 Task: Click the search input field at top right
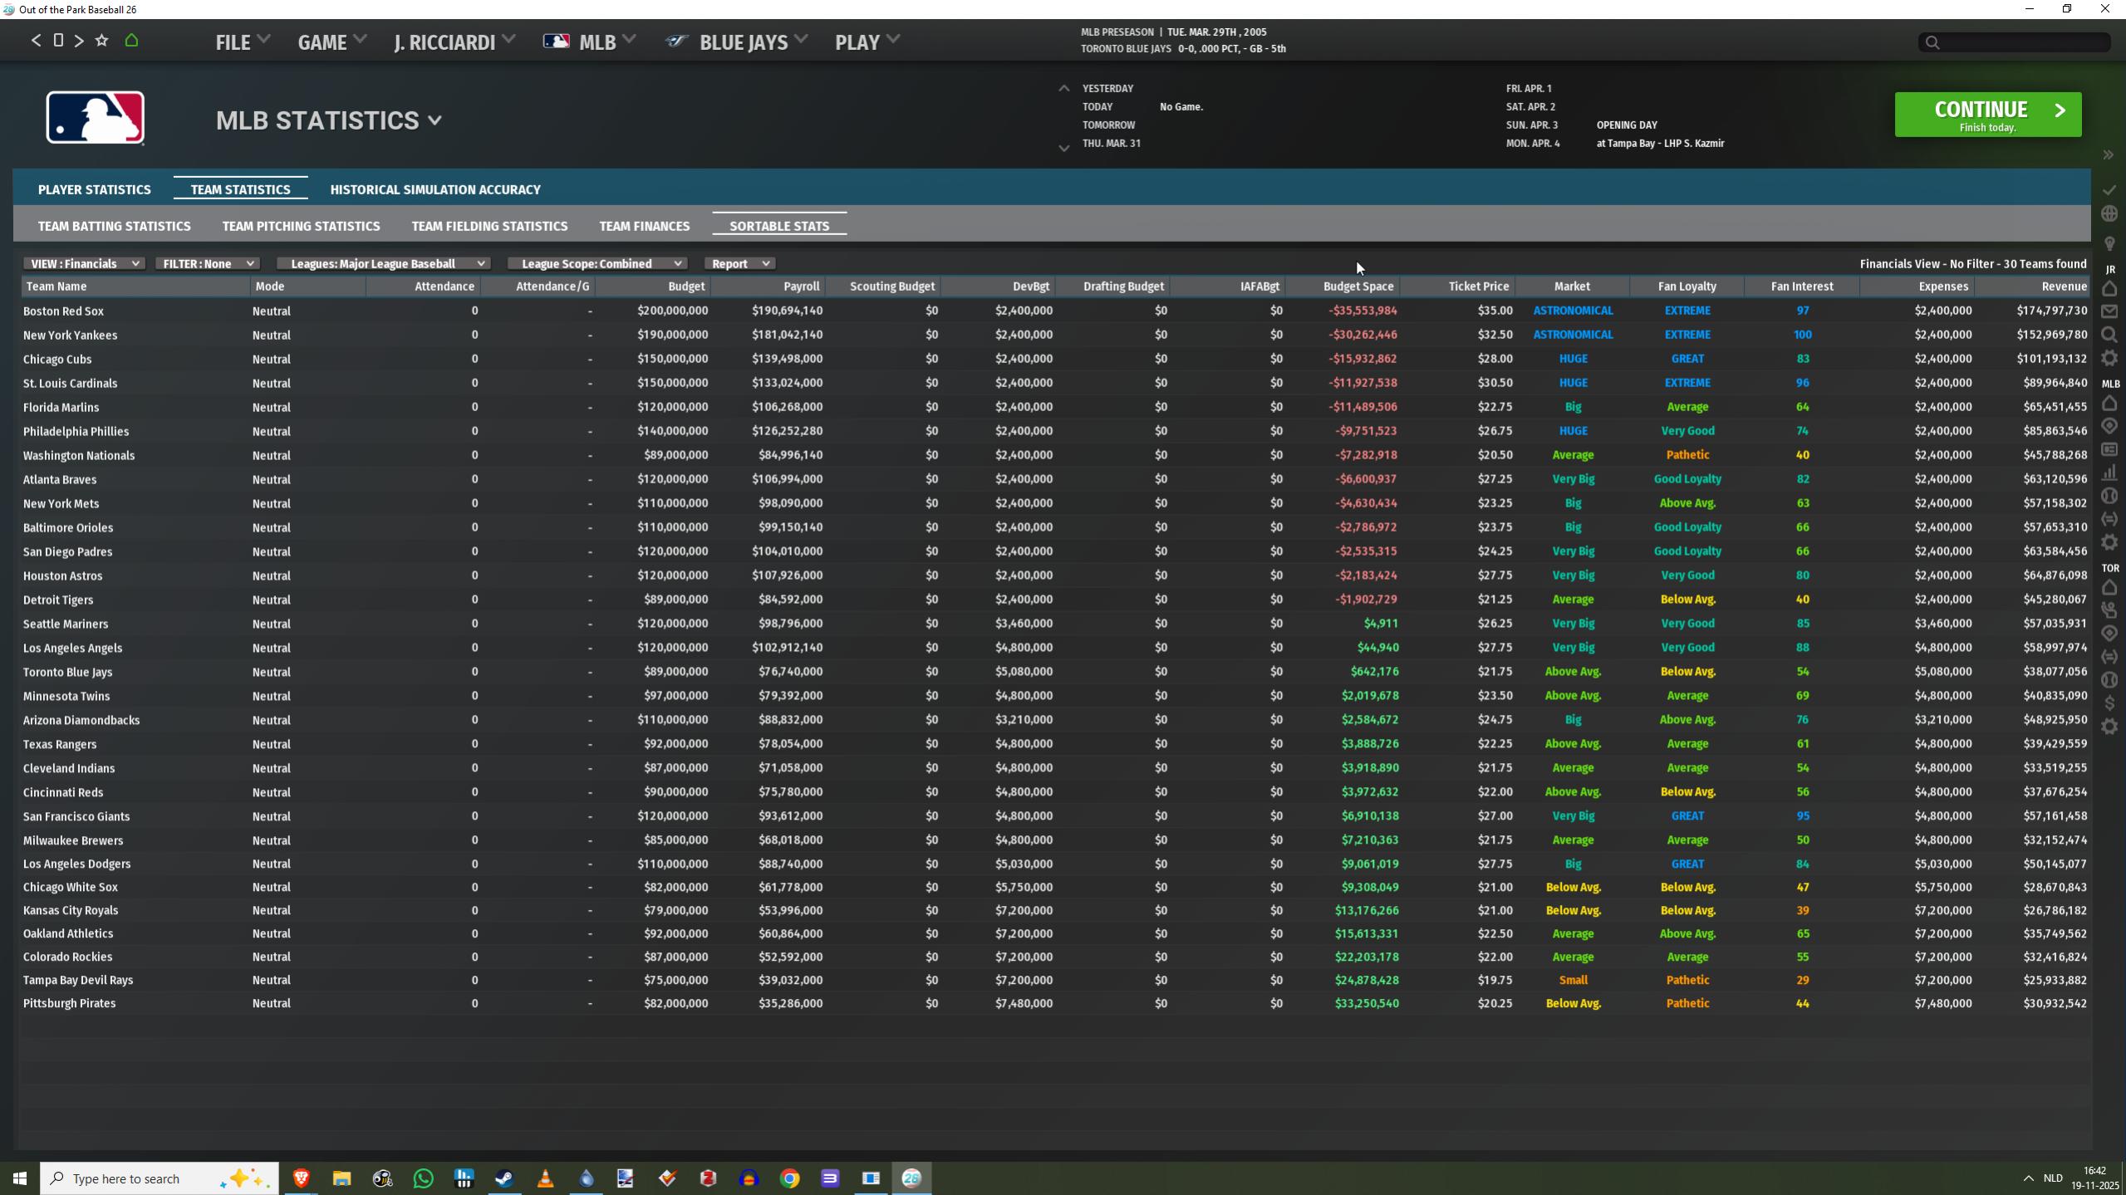(2019, 42)
